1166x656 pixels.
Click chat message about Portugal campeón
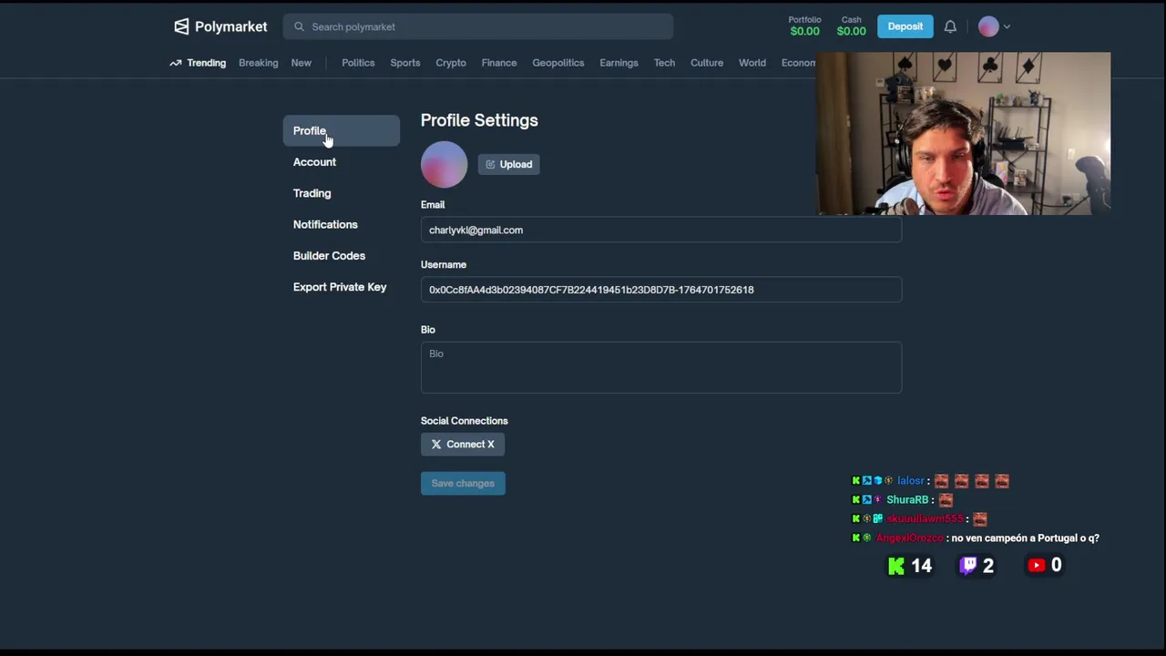[1025, 538]
